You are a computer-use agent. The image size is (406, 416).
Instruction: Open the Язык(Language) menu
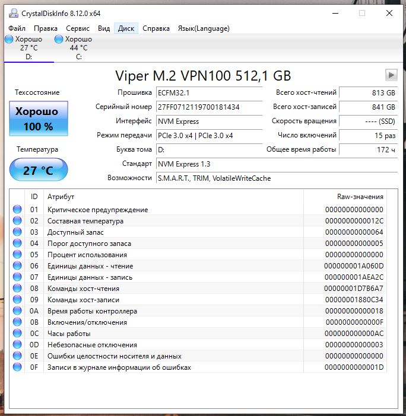tap(204, 28)
